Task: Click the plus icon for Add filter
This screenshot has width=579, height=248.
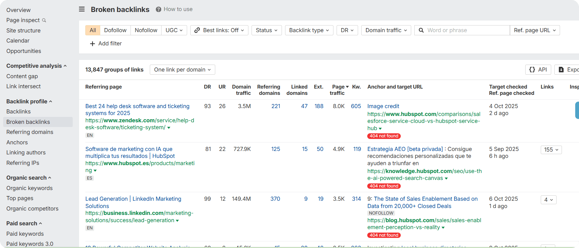Action: (x=92, y=44)
